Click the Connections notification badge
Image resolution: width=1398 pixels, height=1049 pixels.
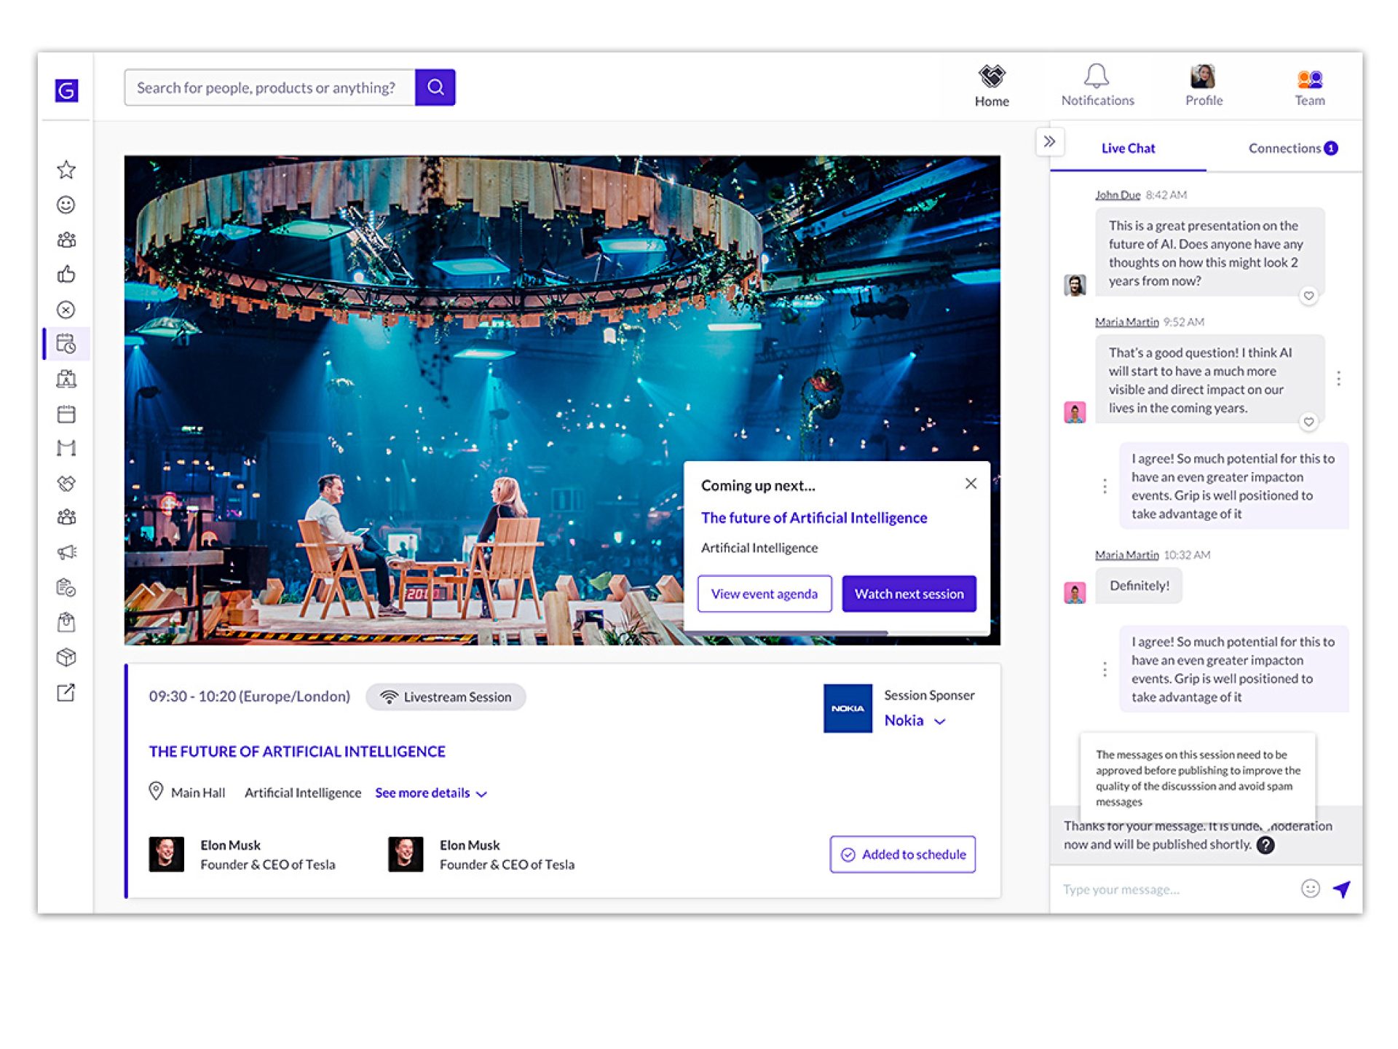[1331, 148]
